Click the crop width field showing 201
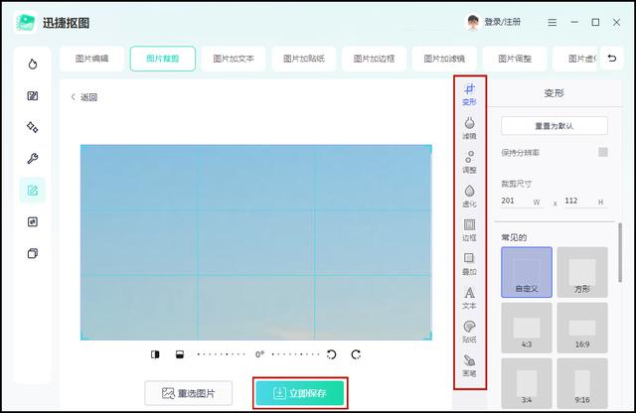 click(x=524, y=201)
